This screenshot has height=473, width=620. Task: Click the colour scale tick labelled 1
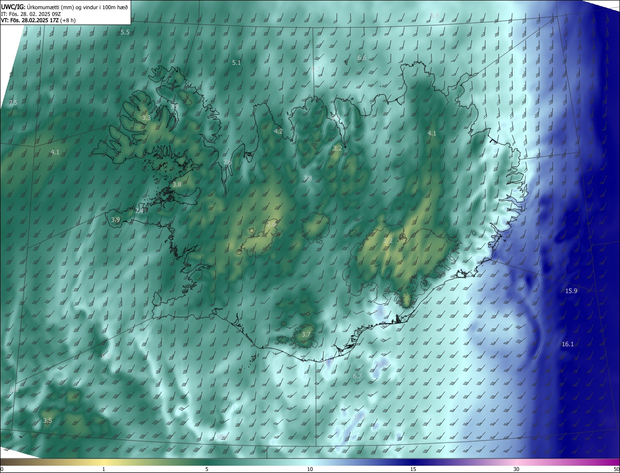click(104, 469)
